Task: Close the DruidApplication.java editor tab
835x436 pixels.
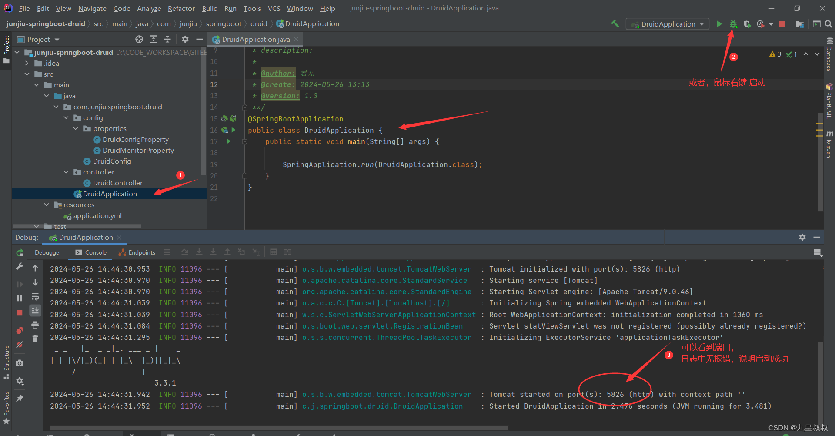Action: tap(296, 39)
